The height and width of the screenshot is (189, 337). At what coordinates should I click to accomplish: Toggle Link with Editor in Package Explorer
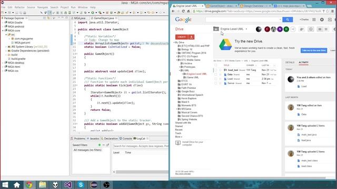48,18
